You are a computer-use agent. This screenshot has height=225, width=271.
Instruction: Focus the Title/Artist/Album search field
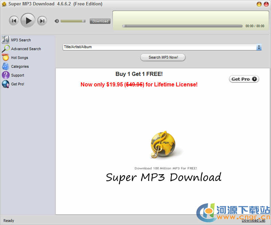click(160, 47)
